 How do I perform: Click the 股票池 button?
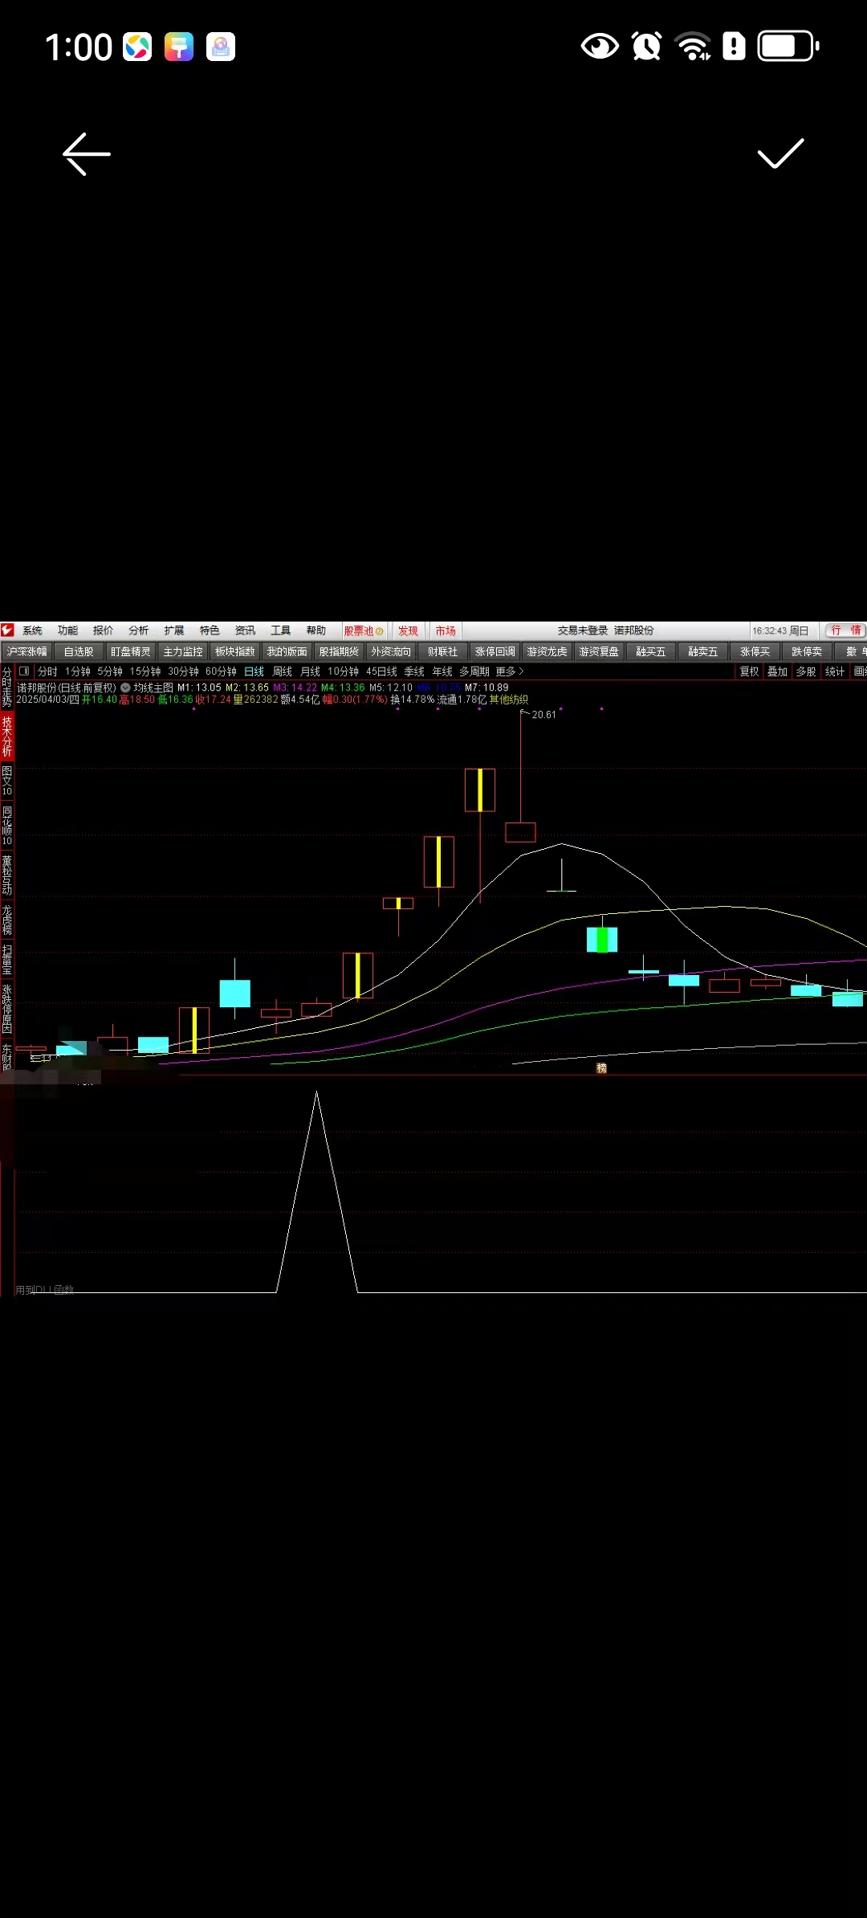pyautogui.click(x=364, y=630)
